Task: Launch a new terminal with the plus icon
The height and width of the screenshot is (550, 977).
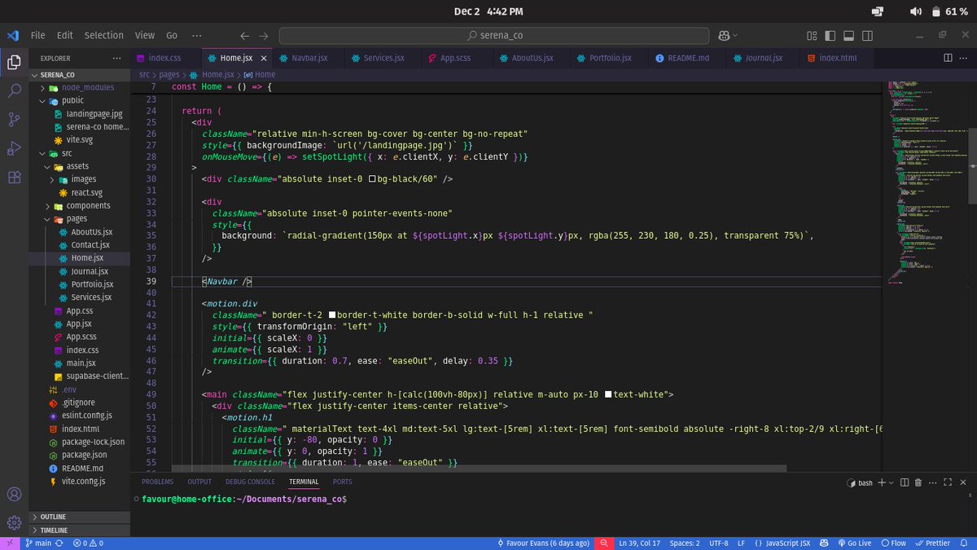Action: coord(882,482)
